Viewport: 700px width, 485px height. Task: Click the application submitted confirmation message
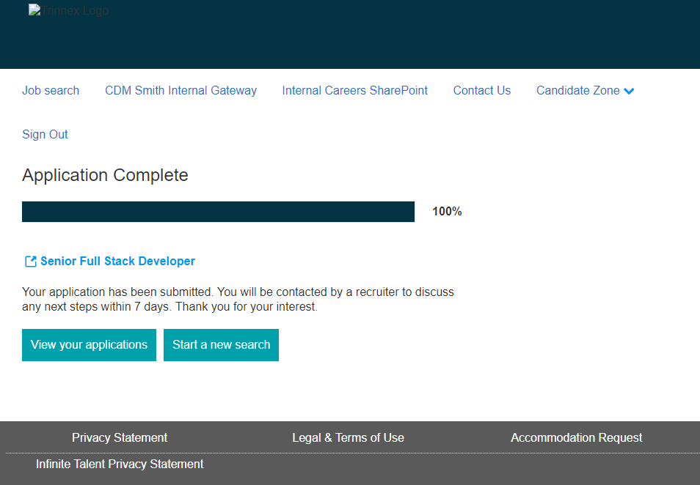click(238, 300)
